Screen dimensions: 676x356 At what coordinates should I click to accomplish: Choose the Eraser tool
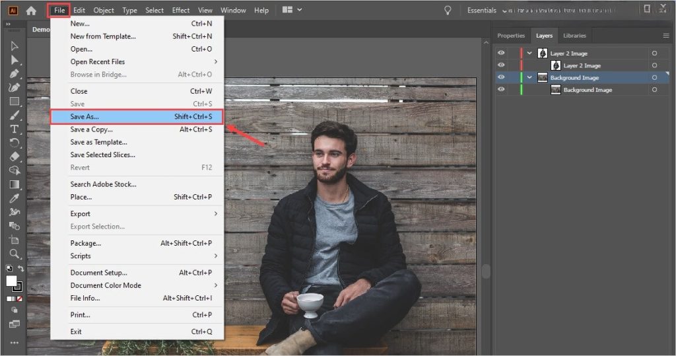(x=14, y=157)
